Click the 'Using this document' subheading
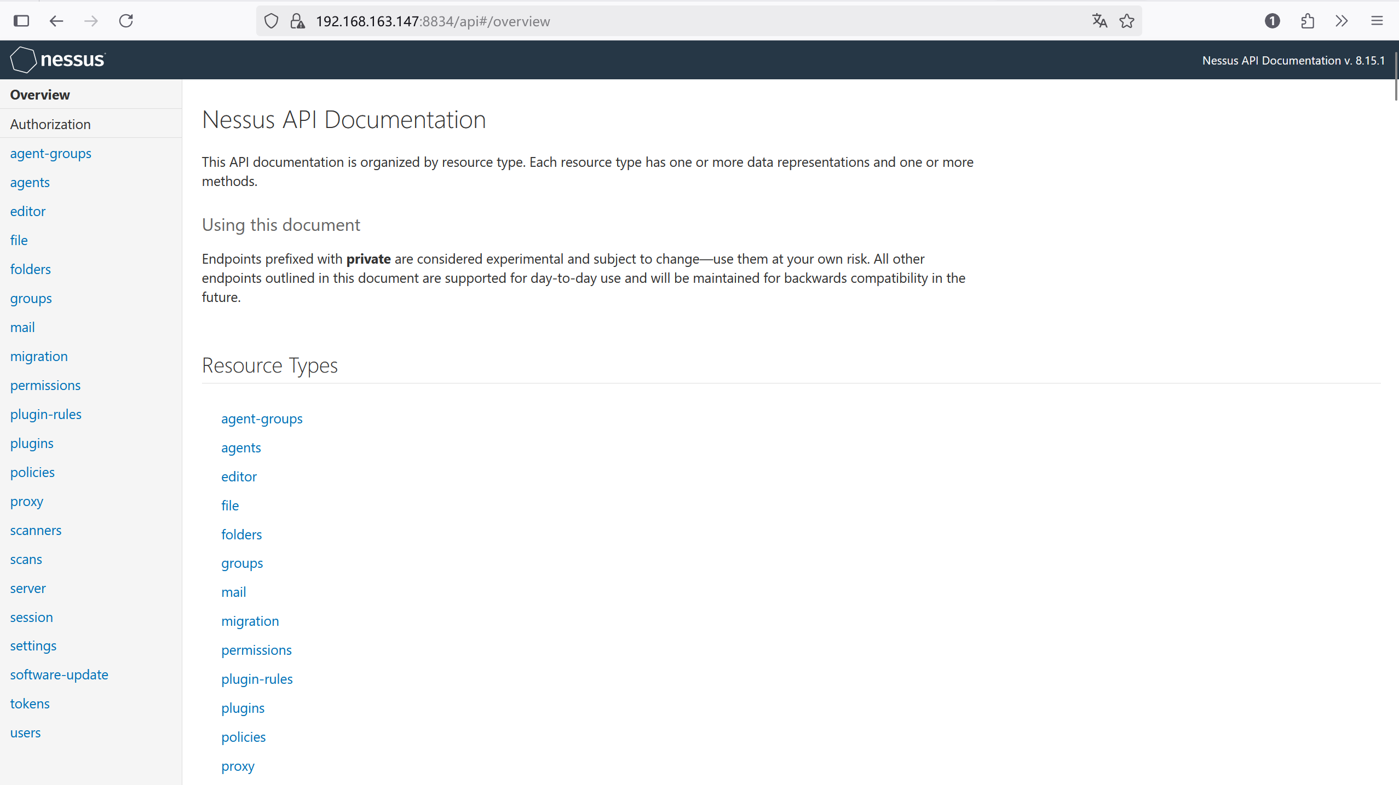 pyautogui.click(x=281, y=225)
